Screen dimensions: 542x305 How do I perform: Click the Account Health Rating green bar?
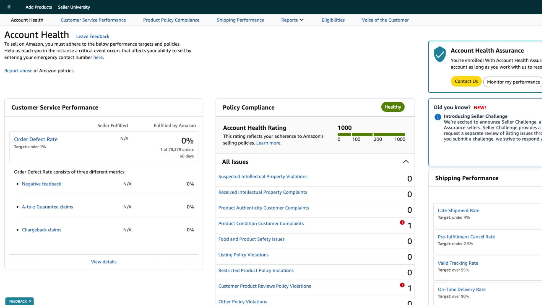tap(371, 134)
